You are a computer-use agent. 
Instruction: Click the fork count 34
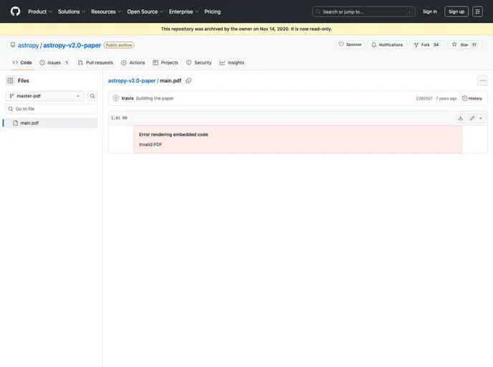[436, 44]
